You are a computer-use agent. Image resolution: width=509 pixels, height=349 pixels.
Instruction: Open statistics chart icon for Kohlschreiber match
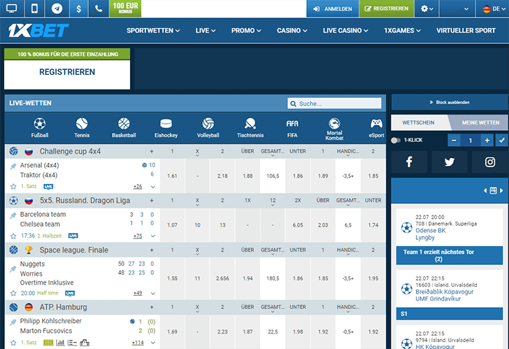pos(60,343)
